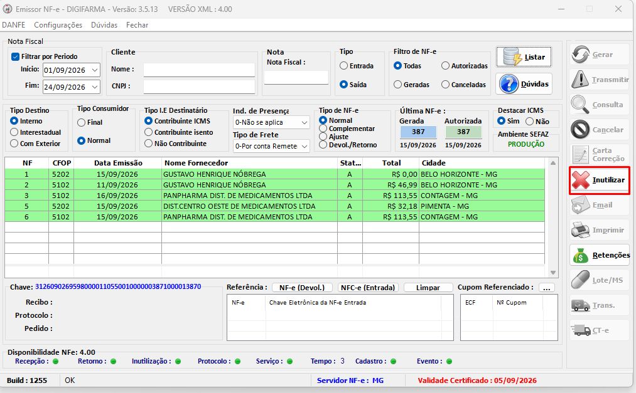
Task: Click the Consulta magnifying glass icon
Action: [x=580, y=105]
